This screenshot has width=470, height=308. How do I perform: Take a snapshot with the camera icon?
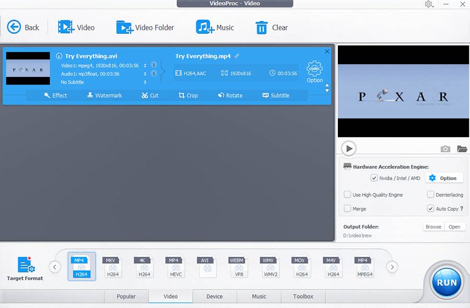445,149
